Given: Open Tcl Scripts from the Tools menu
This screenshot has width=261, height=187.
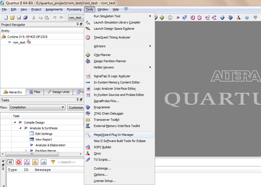Looking at the screenshot, I should [x=119, y=160].
